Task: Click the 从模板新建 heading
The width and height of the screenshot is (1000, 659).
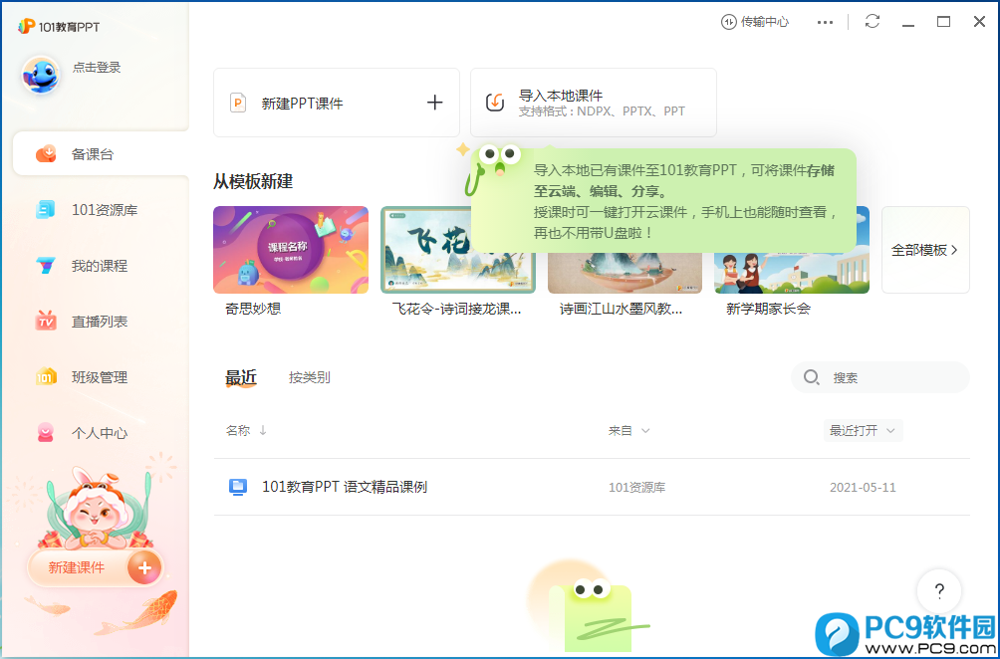Action: (253, 181)
